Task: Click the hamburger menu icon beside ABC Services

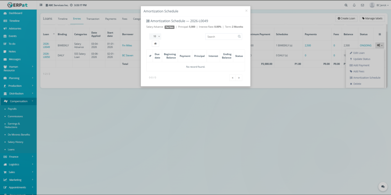Action: (x=41, y=5)
